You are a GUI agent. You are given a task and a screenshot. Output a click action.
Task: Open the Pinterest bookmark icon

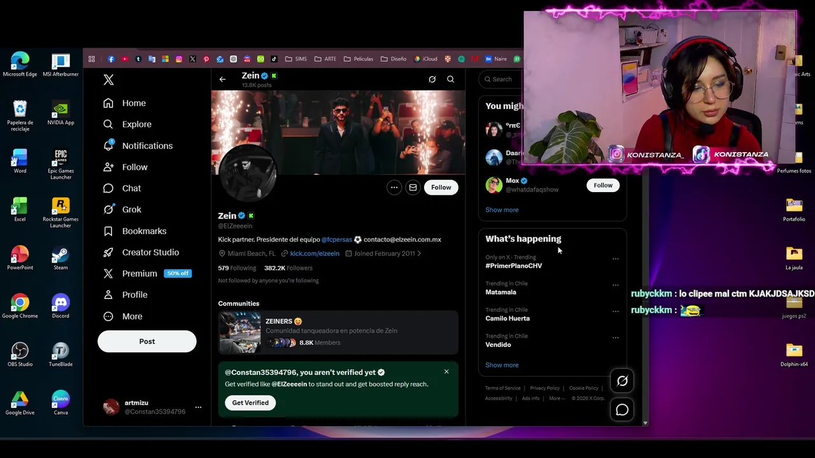point(206,59)
